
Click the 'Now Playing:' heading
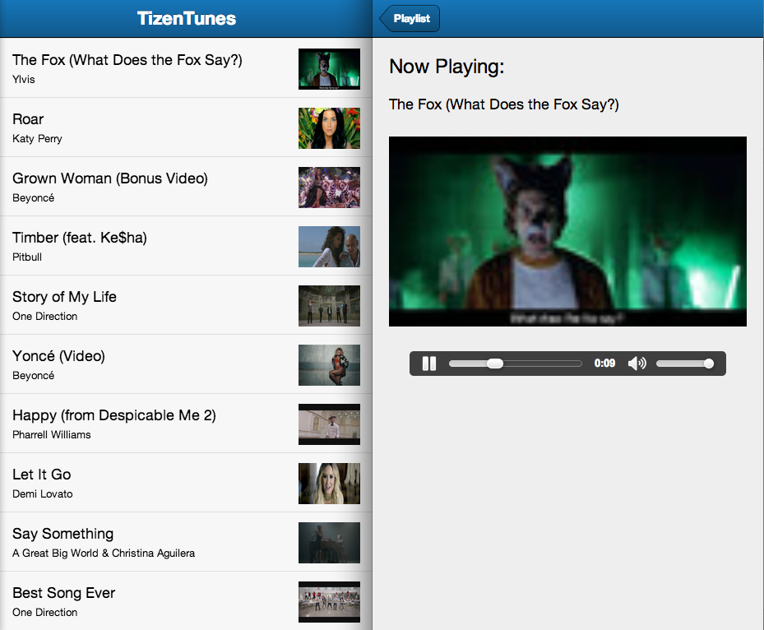point(447,67)
